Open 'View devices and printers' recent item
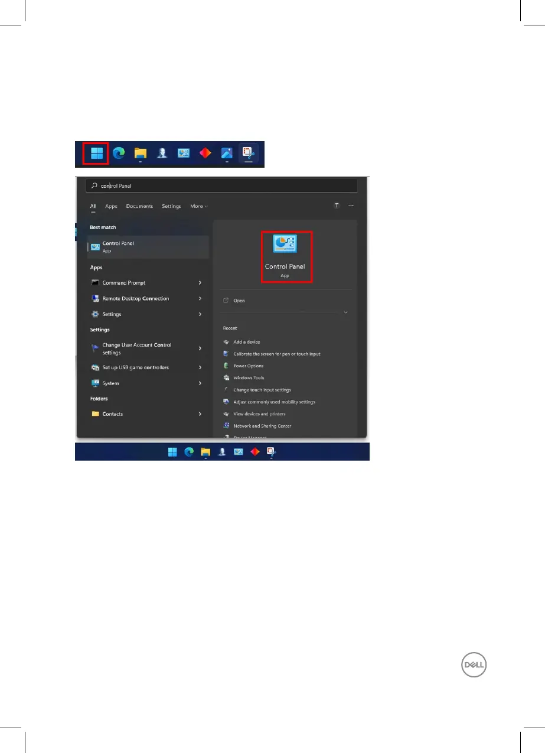Viewport: 545px width, 753px height. coord(260,414)
